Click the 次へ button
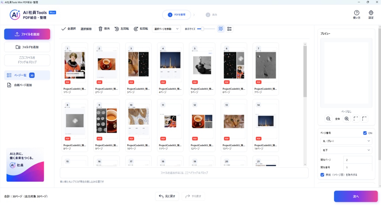Image resolution: width=381 pixels, height=205 pixels. point(356,196)
